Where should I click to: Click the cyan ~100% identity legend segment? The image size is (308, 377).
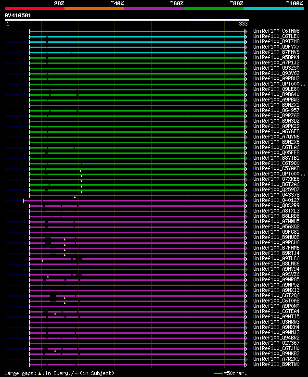(273, 9)
